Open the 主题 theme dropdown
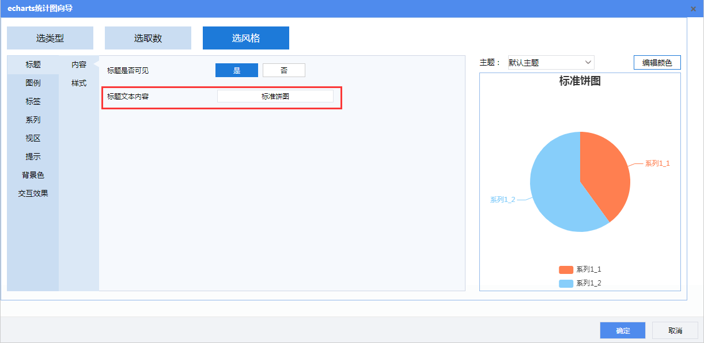This screenshot has height=343, width=704. (x=550, y=63)
